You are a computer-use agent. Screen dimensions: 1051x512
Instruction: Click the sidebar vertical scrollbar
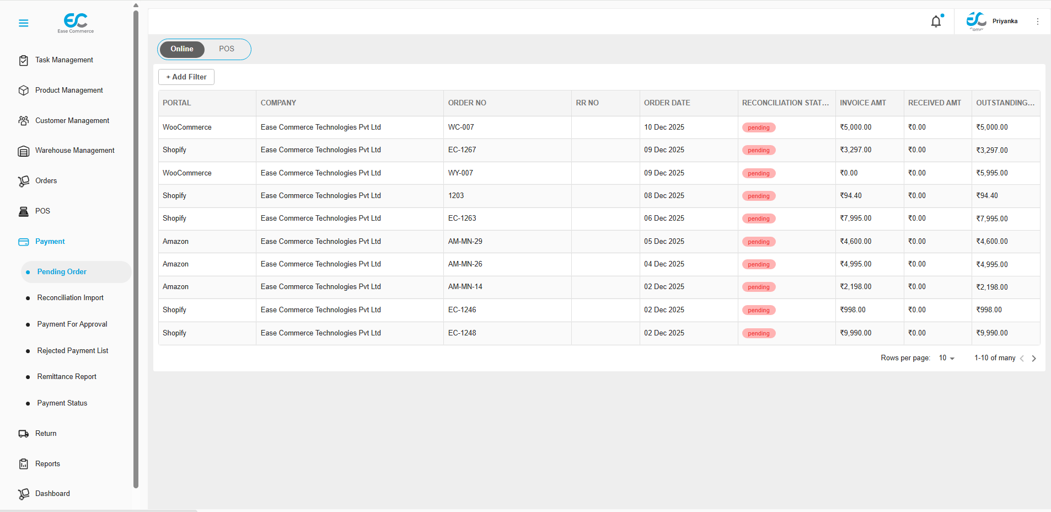click(136, 248)
